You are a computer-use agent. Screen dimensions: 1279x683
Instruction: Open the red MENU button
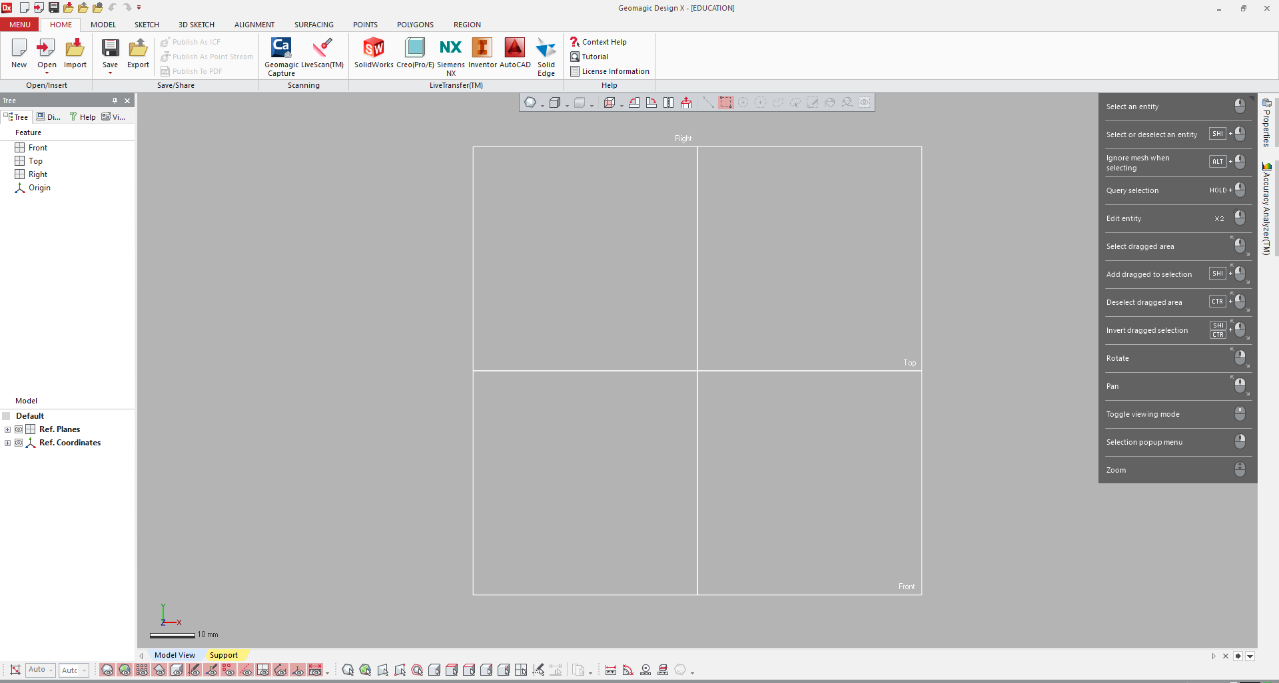click(20, 25)
